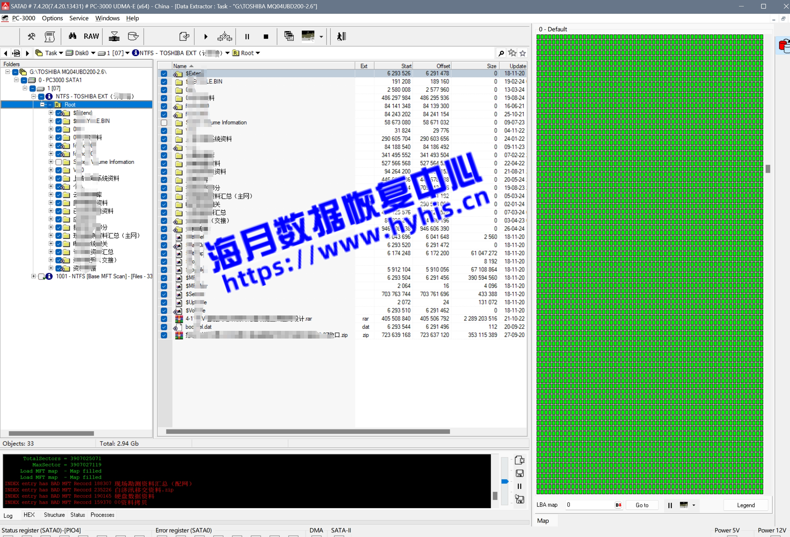Viewport: 790px width, 537px height.
Task: Click the tools (hammer and wrench) icon
Action: point(31,36)
